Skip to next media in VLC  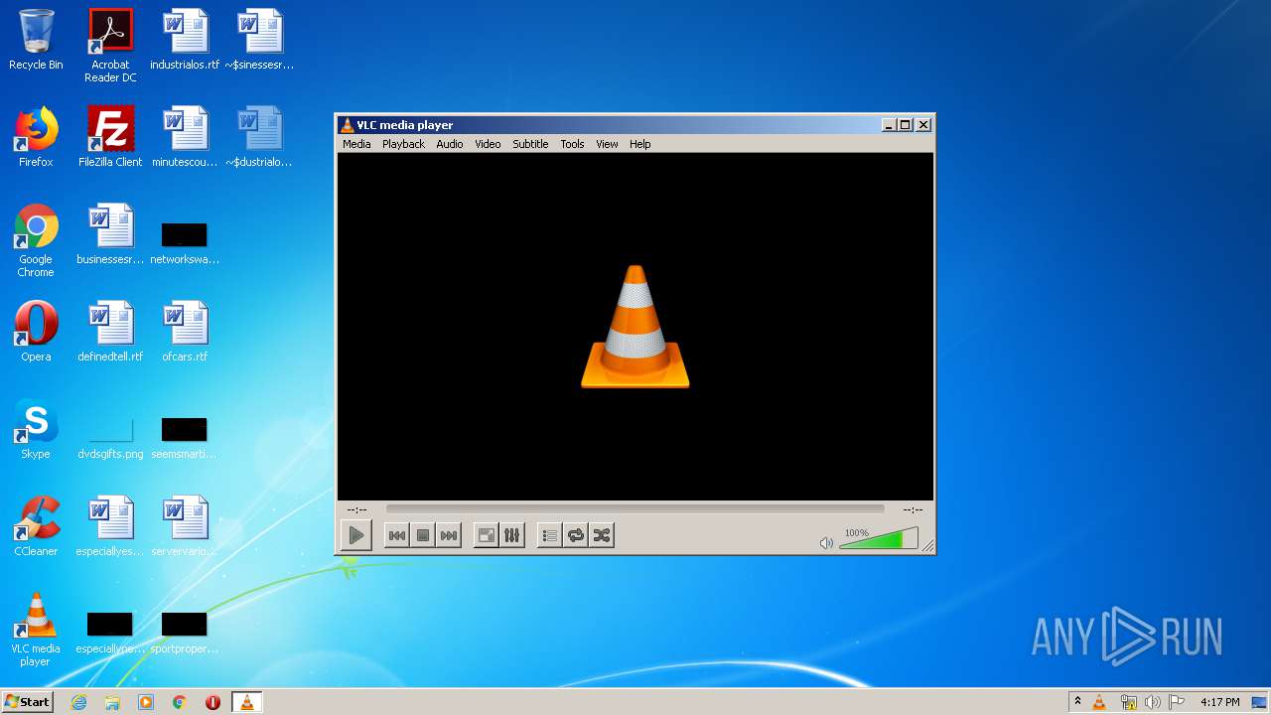449,535
